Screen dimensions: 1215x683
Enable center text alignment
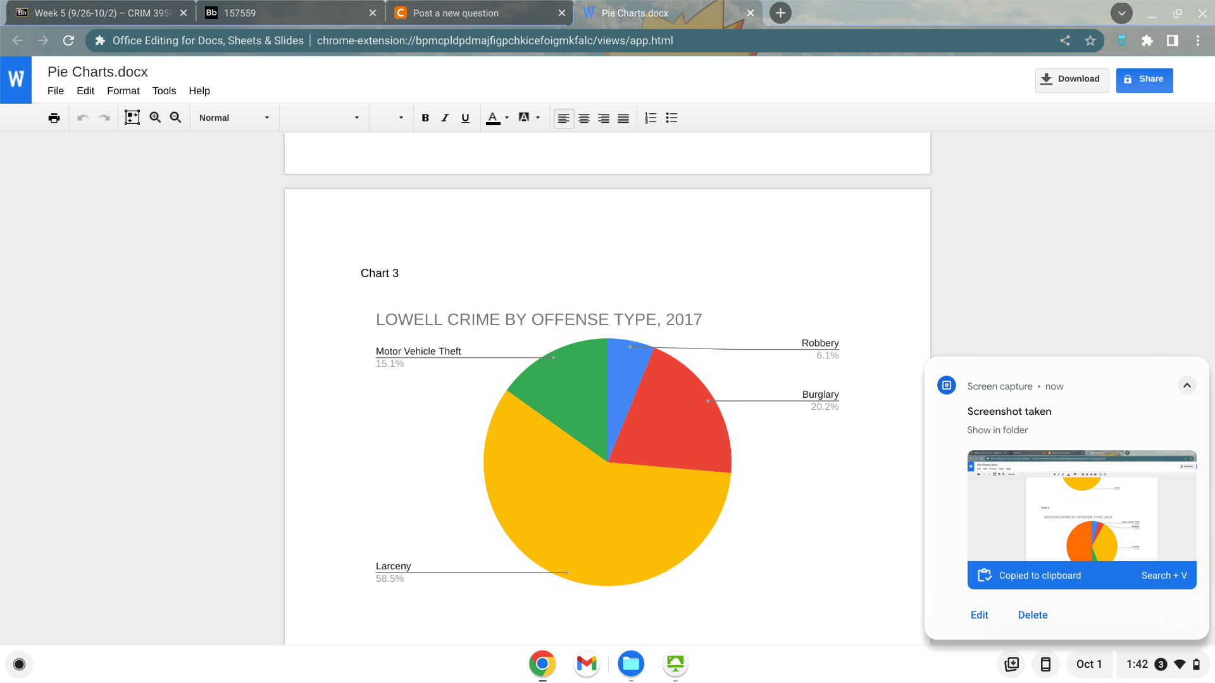[x=583, y=118]
